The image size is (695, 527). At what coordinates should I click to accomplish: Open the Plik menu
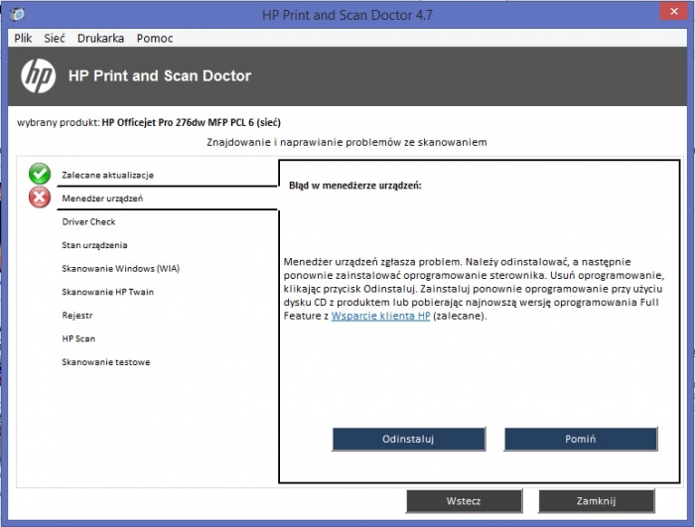23,38
